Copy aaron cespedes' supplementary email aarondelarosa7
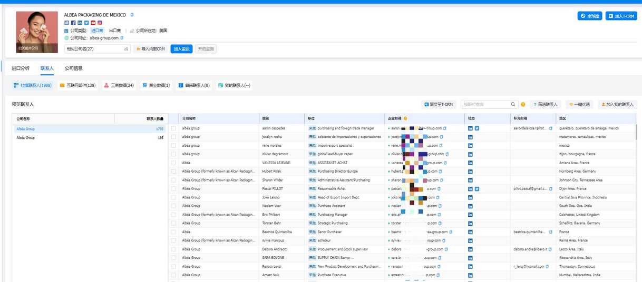642x282 pixels. (x=551, y=128)
